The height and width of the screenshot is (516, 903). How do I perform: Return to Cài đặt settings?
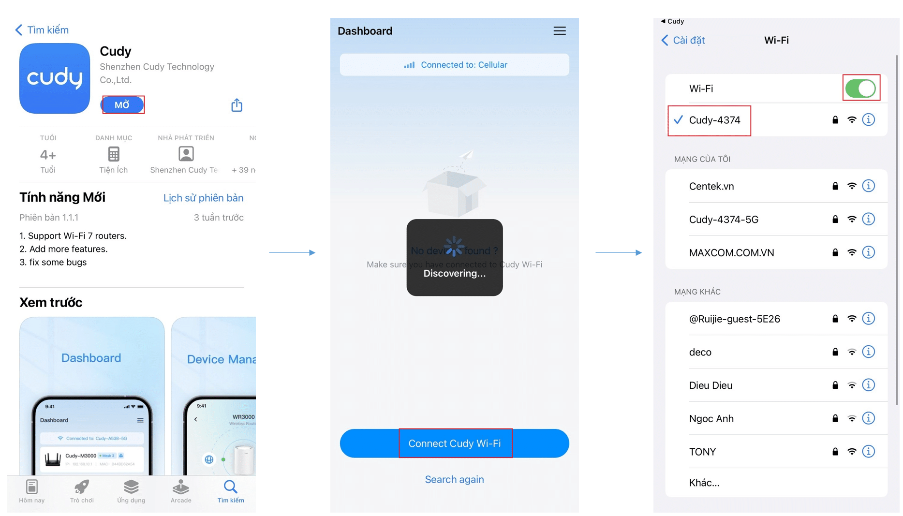coord(683,40)
